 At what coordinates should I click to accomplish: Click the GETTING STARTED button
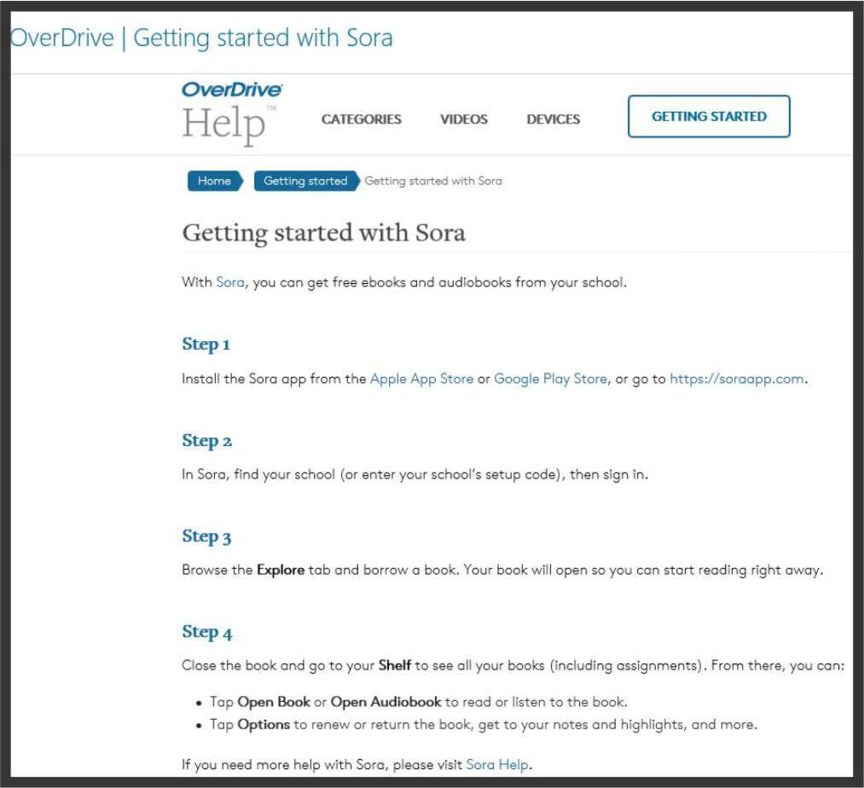(709, 116)
